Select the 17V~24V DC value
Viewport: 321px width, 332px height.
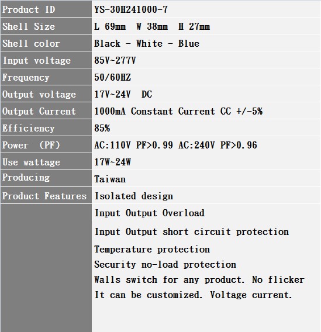[123, 94]
